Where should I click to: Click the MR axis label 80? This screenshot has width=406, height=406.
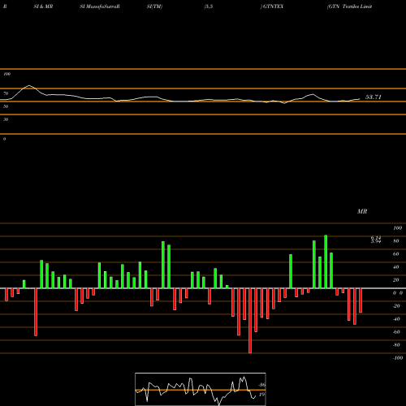click(396, 241)
